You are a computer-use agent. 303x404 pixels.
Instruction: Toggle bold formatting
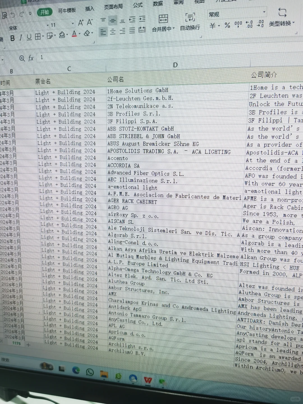pos(12,38)
